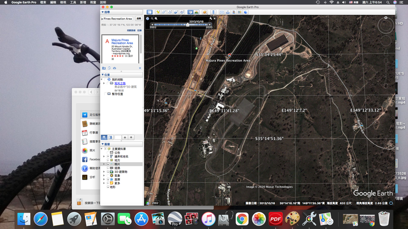
Task: Collapse the Search panel header triangle
Action: click(103, 11)
